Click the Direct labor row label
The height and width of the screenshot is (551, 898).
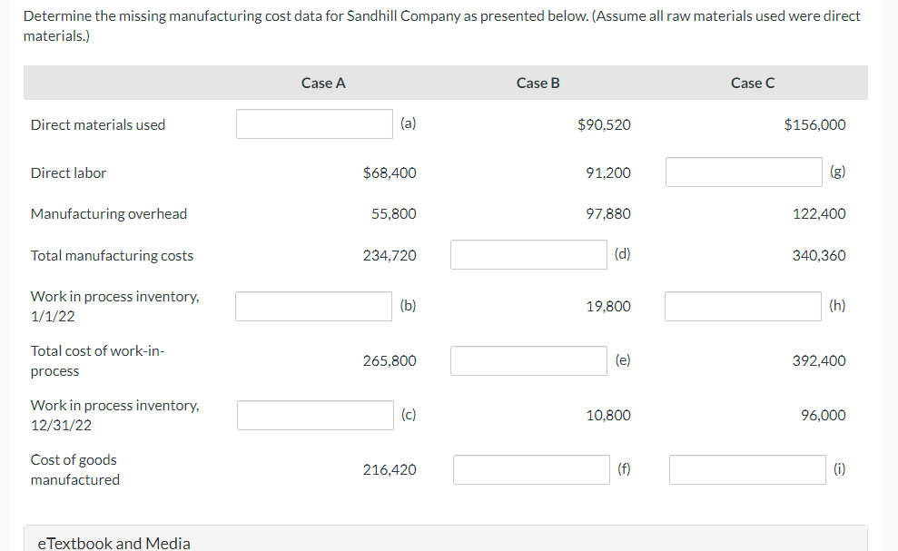pyautogui.click(x=68, y=172)
